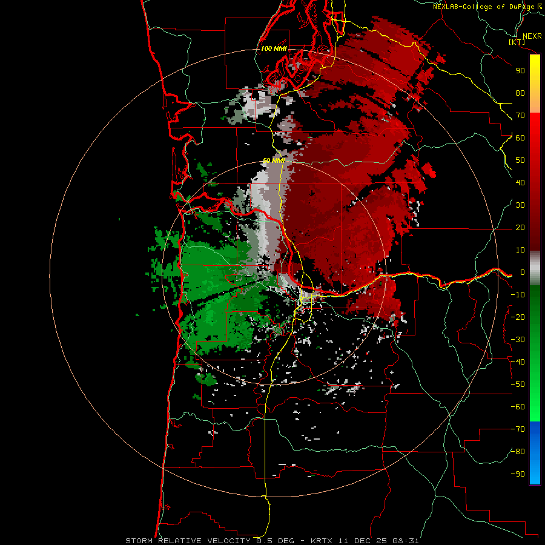545x545 pixels.
Task: Select the 20 value on the velocity scale
Action: click(520, 227)
